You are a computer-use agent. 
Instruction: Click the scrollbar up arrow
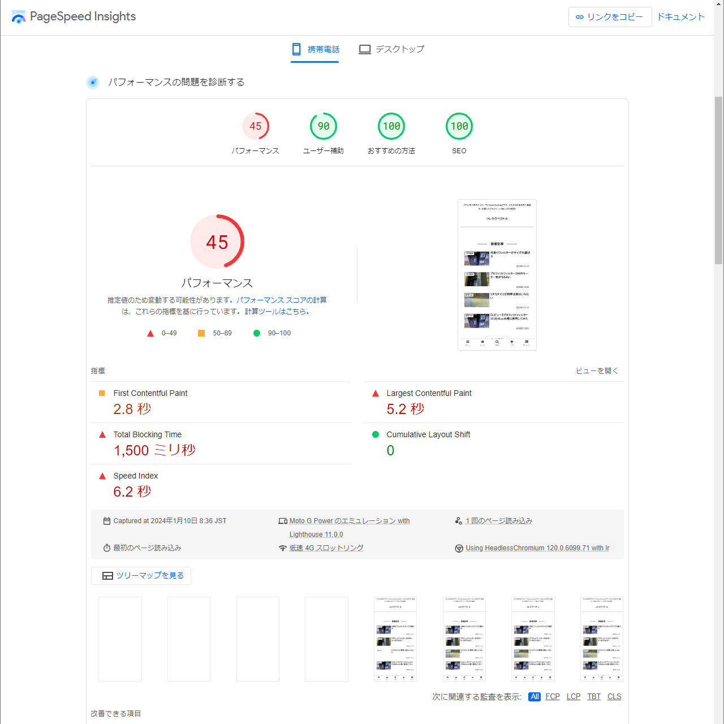718,5
